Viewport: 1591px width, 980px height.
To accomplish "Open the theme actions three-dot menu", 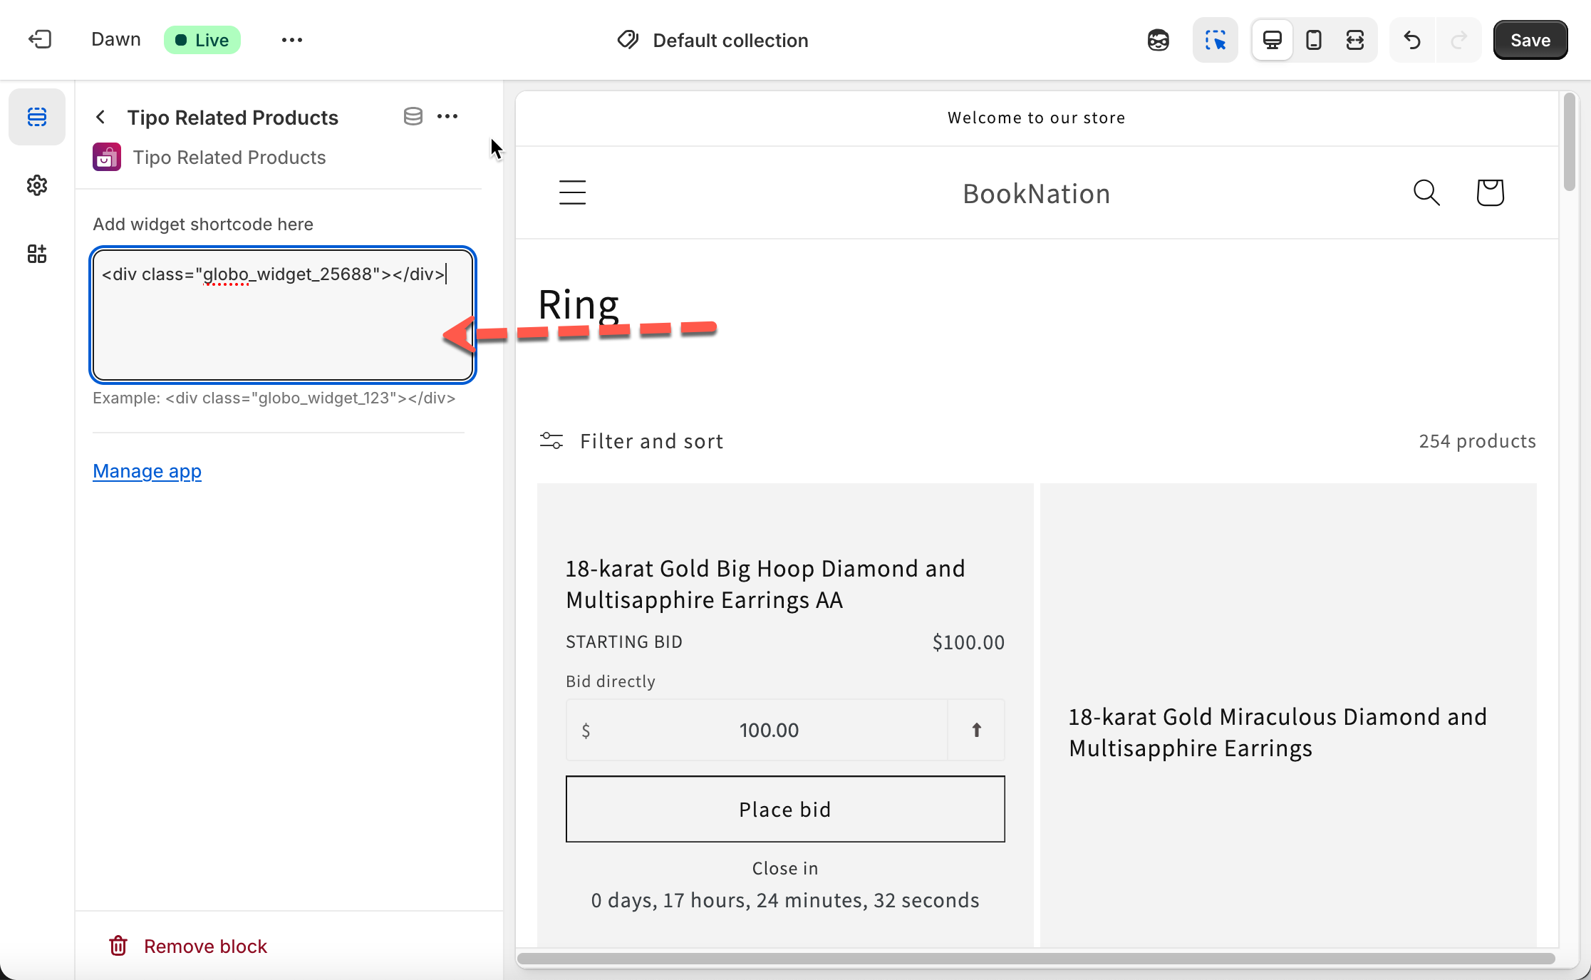I will (x=292, y=40).
